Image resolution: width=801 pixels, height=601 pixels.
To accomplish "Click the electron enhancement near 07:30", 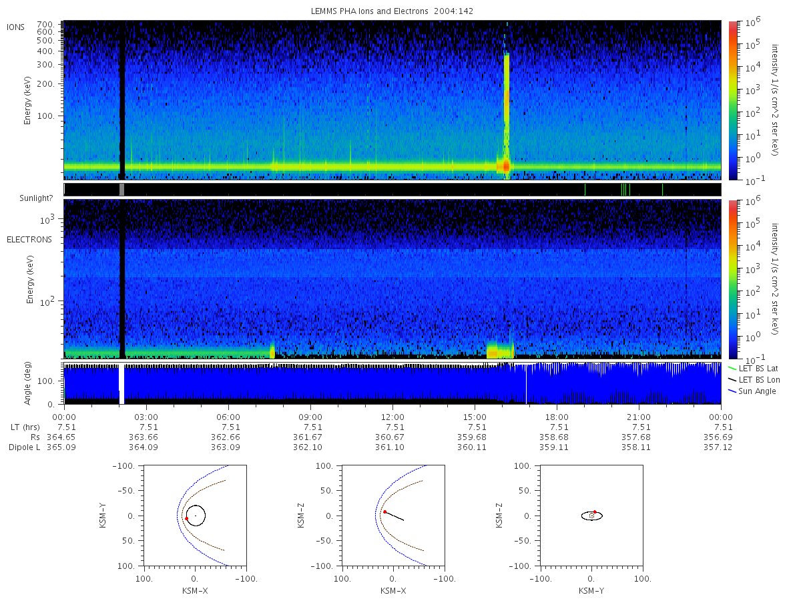I will tap(272, 351).
